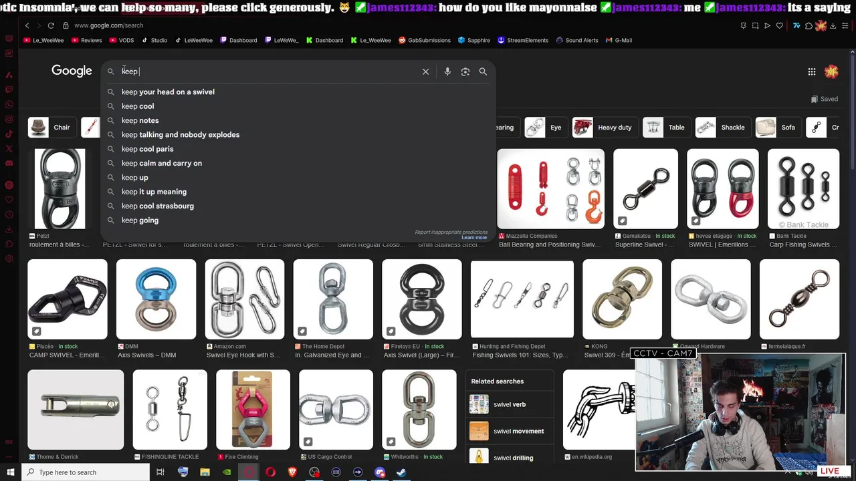Image resolution: width=856 pixels, height=481 pixels.
Task: Choose suggestion 'keep notes'
Action: 298,120
